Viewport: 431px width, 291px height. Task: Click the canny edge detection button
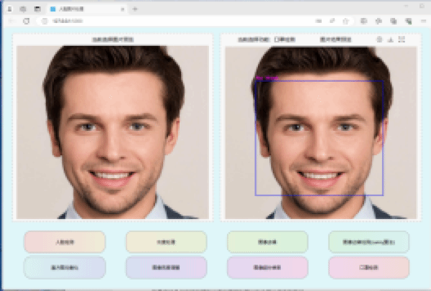369,242
